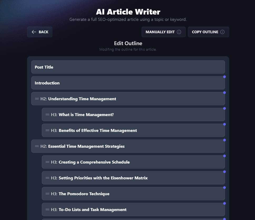Click drag handle of Benefits of Effective Time Management

click(47, 130)
